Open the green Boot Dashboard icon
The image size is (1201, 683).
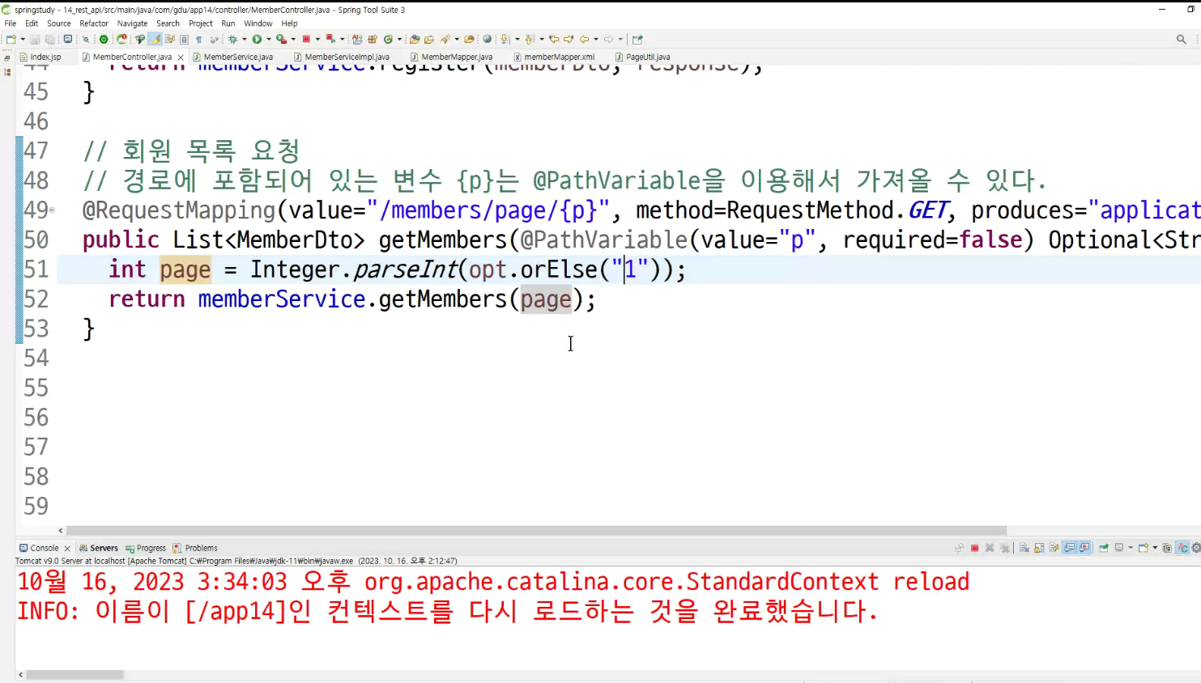coord(104,39)
